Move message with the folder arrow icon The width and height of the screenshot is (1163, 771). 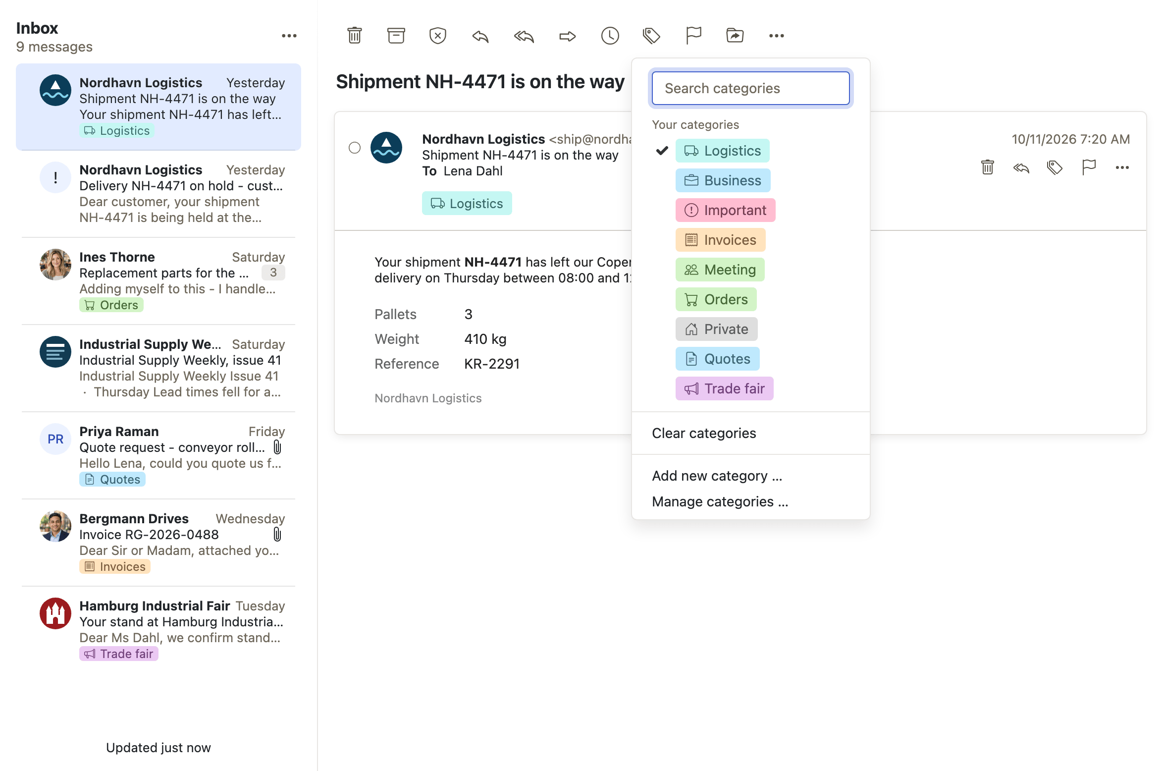[735, 36]
